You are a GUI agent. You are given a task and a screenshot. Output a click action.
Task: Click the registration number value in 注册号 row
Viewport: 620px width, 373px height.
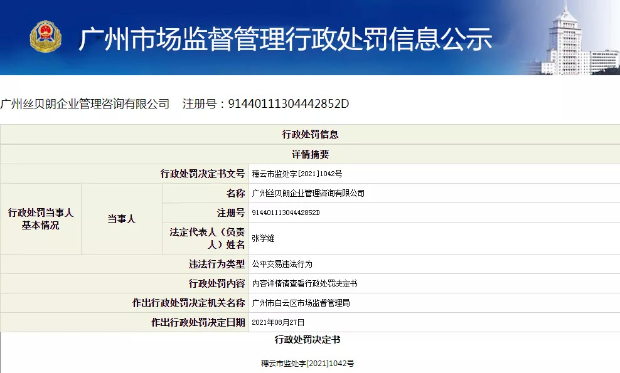point(286,213)
